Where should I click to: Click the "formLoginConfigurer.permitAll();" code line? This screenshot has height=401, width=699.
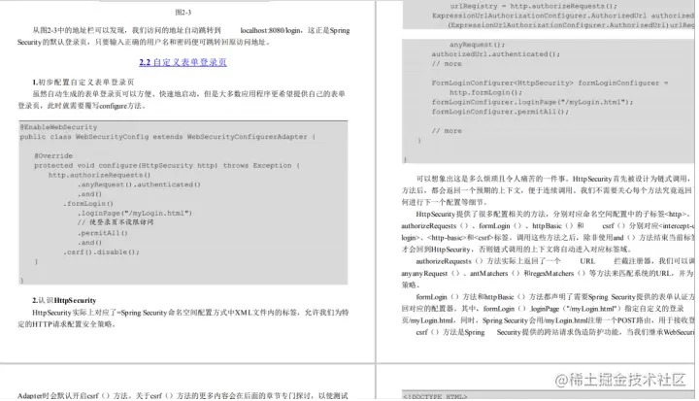(500, 112)
